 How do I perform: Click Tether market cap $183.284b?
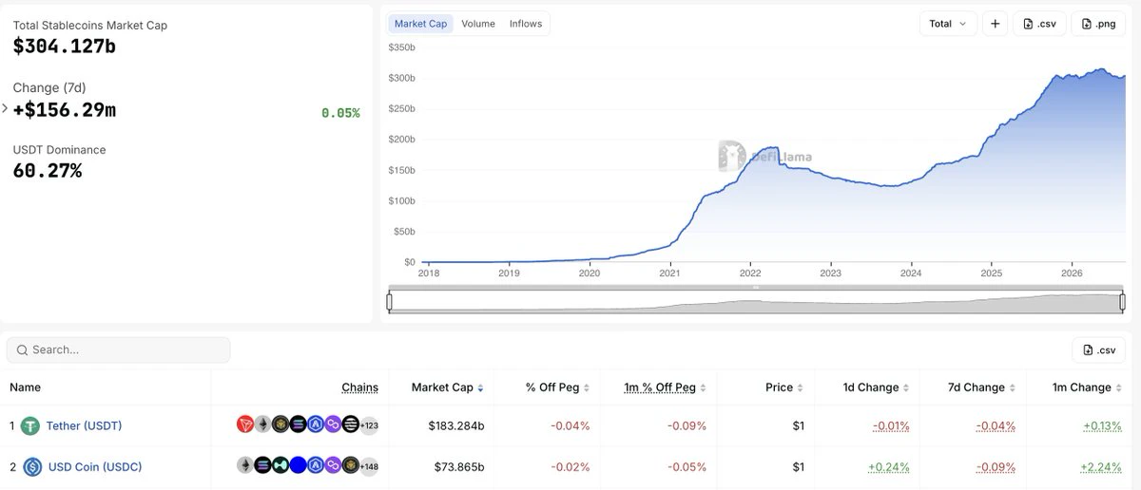tap(456, 425)
